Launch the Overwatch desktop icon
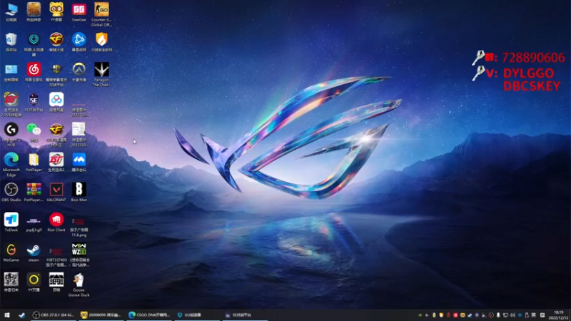Screen dimensions: 571x321 point(79,72)
